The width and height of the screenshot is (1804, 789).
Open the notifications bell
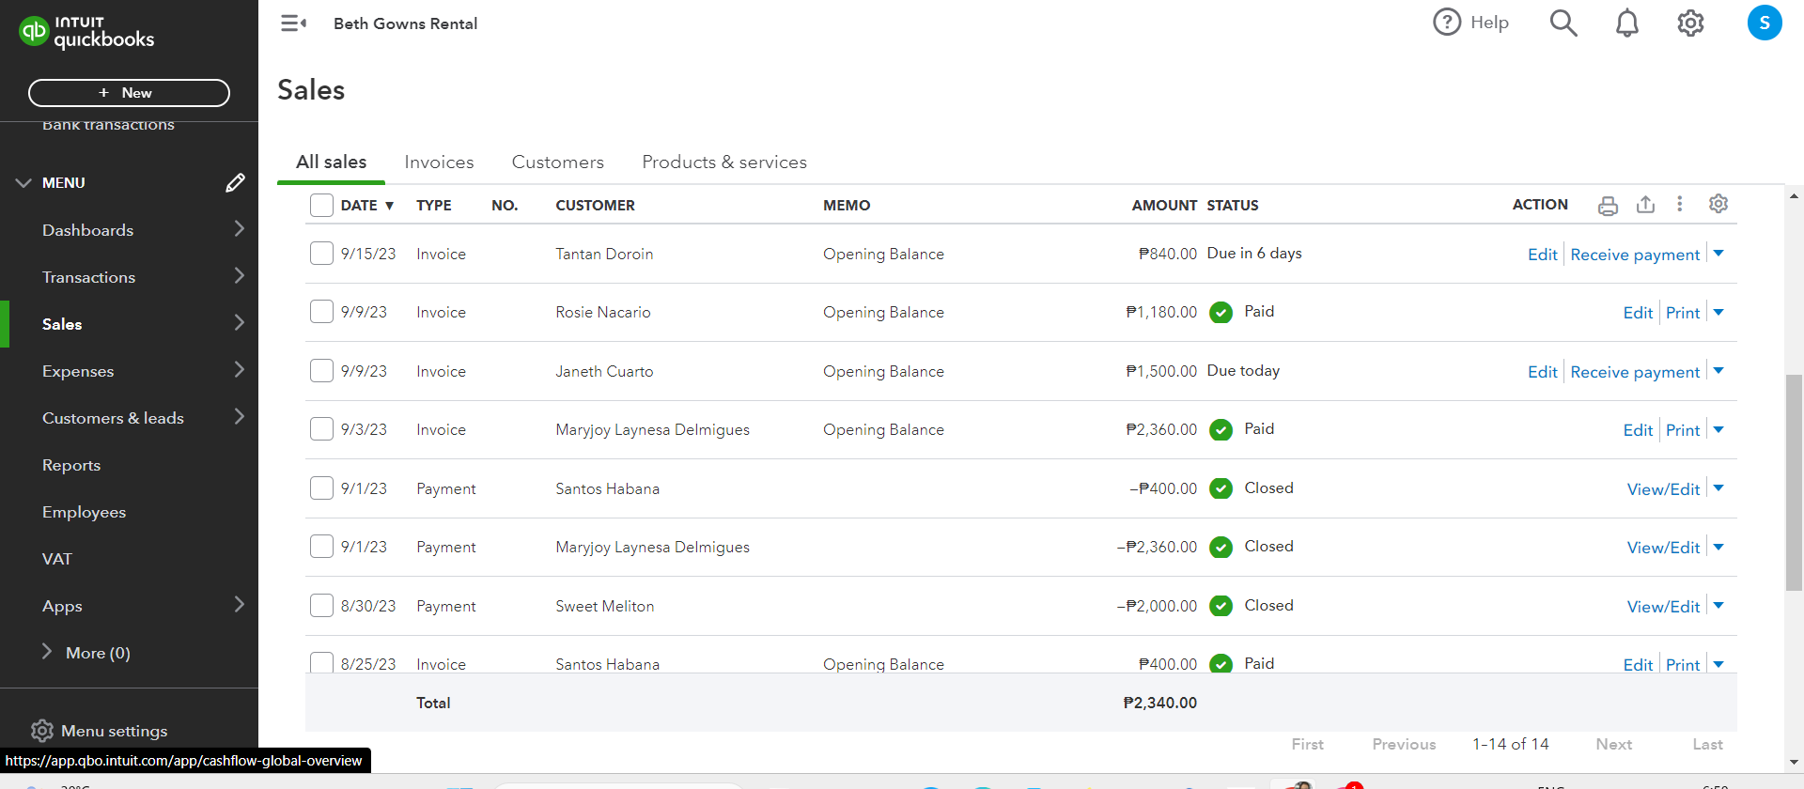(x=1627, y=23)
